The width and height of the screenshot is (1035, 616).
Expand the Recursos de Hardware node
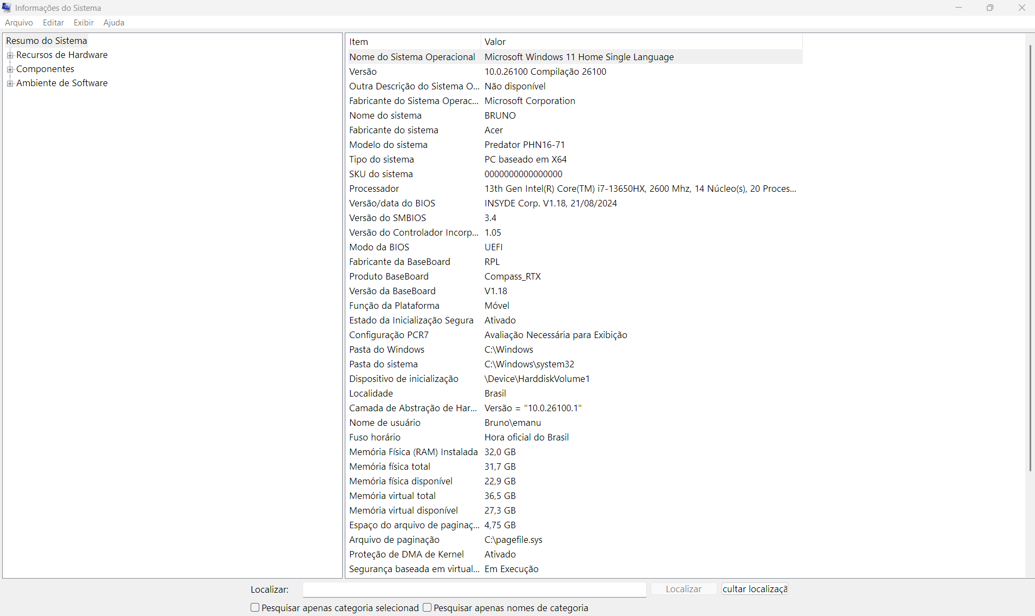10,55
